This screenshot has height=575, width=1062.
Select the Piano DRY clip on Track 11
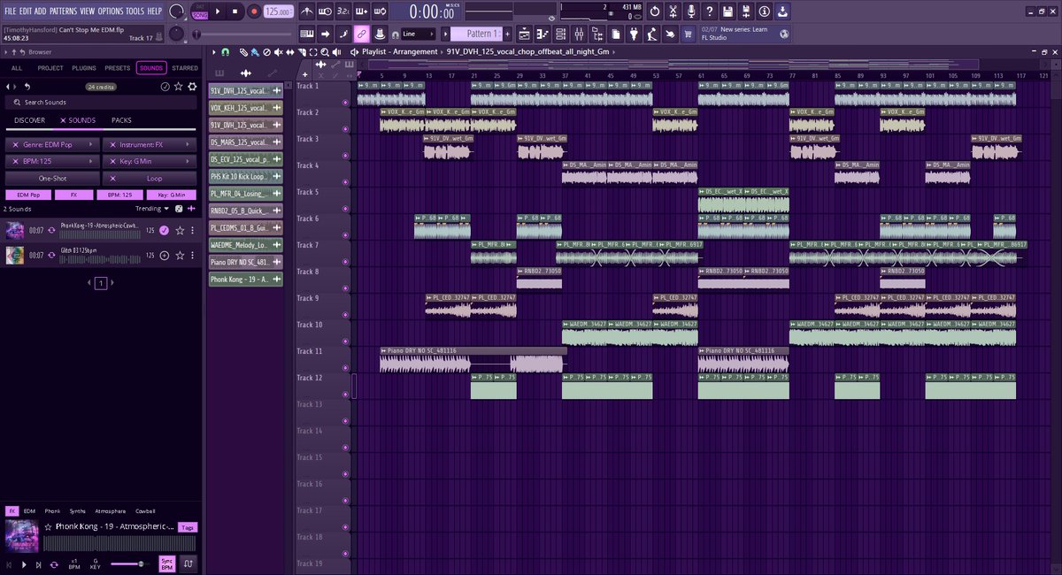469,354
